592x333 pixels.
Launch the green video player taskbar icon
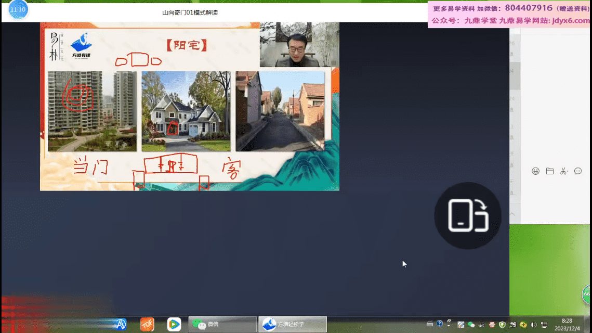point(174,324)
